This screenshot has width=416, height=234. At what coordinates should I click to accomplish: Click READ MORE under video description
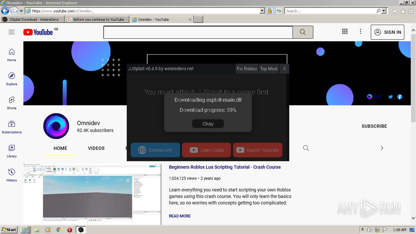[180, 216]
